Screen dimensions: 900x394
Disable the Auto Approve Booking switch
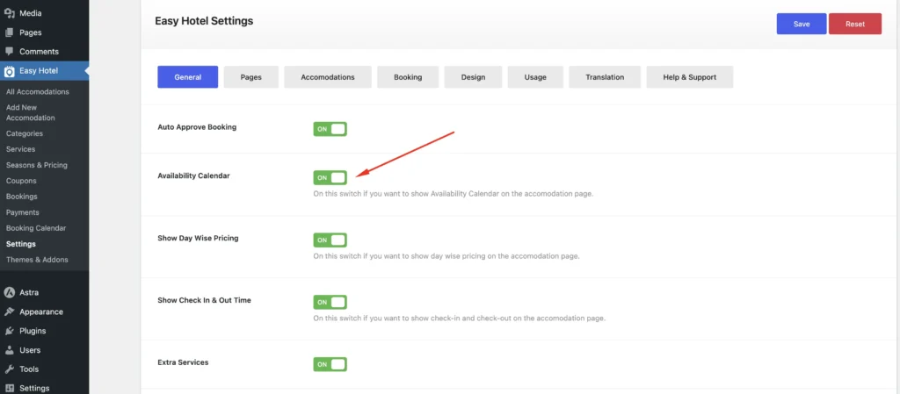330,129
